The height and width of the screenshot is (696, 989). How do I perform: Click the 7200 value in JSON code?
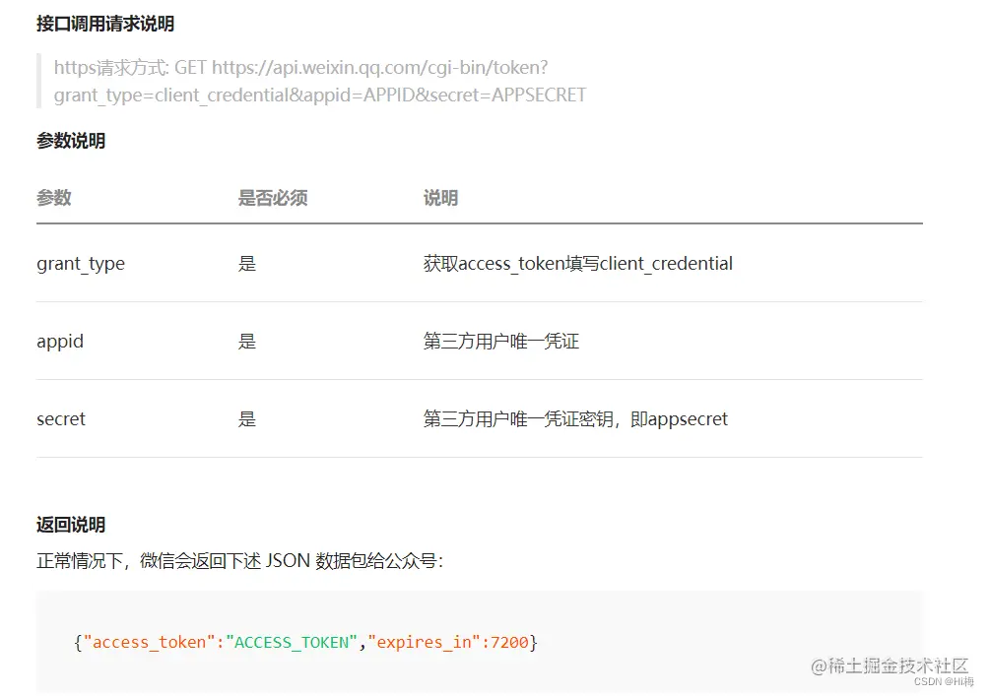click(509, 643)
